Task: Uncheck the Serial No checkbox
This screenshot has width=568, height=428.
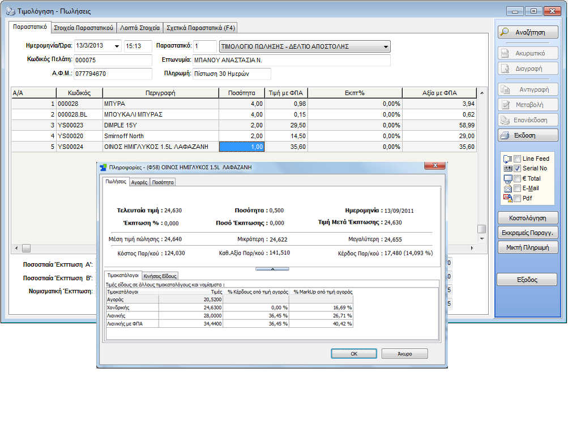Action: 517,168
